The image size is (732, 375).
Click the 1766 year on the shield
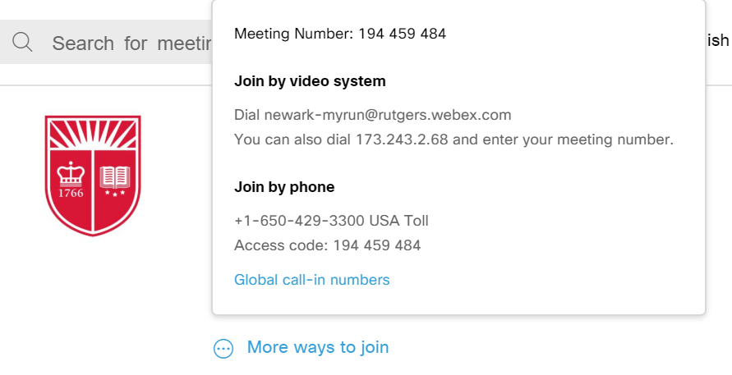[x=71, y=193]
